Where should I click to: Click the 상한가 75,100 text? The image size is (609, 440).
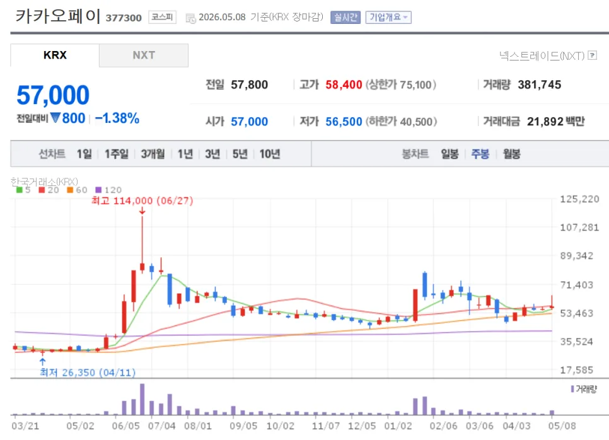tap(401, 84)
